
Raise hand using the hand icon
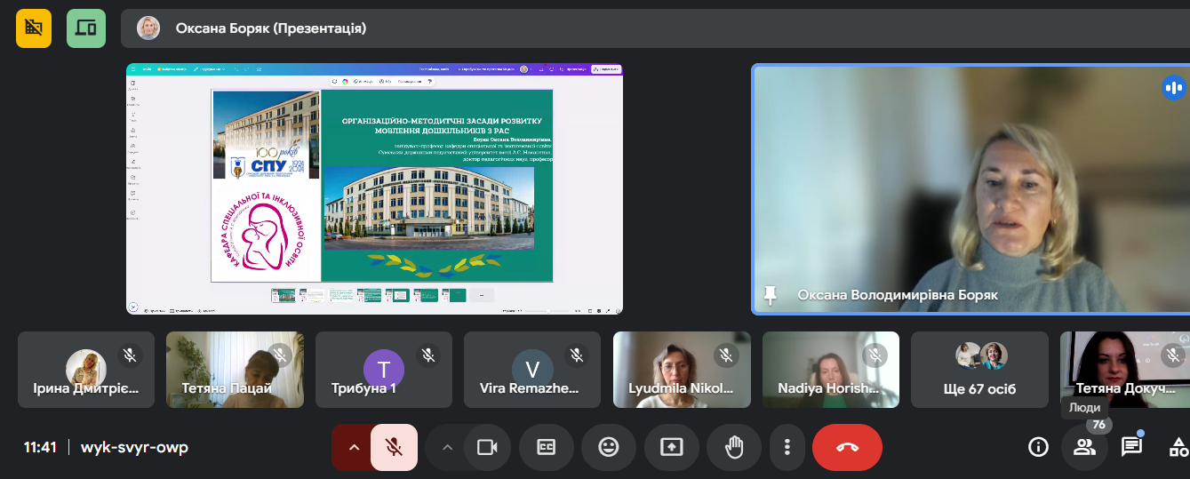tap(734, 447)
